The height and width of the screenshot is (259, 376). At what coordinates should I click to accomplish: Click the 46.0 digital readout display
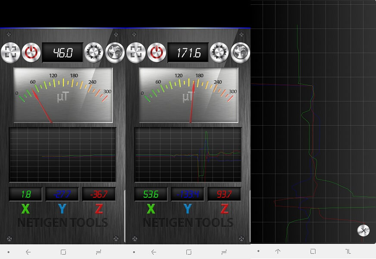(x=63, y=53)
